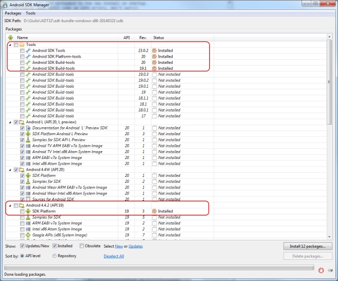Click the Android TV ARM EABI system image icon
Image resolution: width=338 pixels, height=281 pixels.
(x=28, y=146)
